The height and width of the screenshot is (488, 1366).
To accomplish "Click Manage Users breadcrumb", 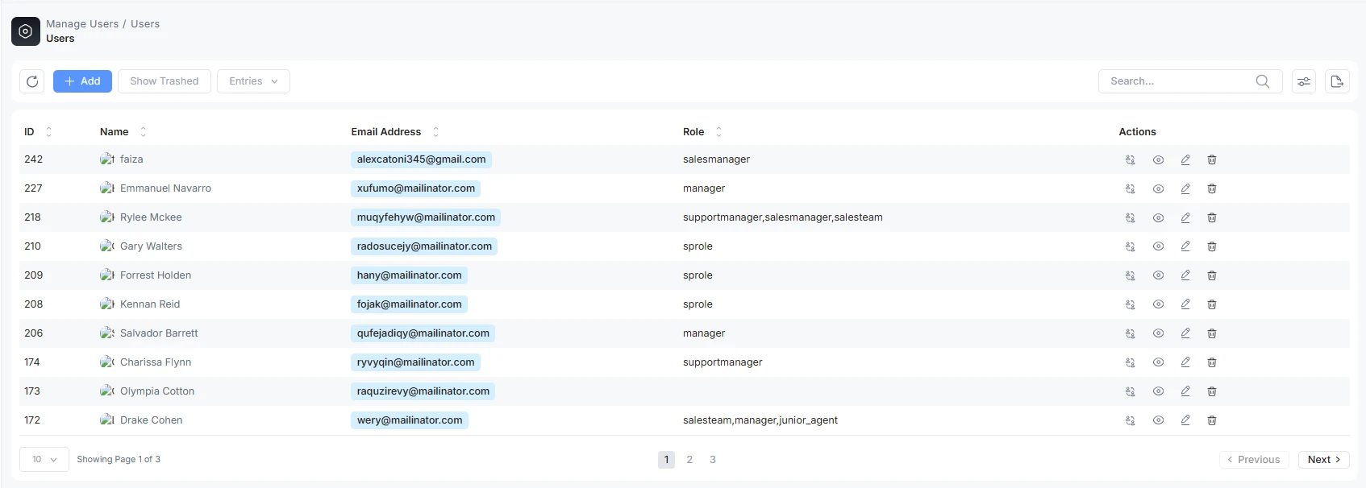I will pos(82,24).
